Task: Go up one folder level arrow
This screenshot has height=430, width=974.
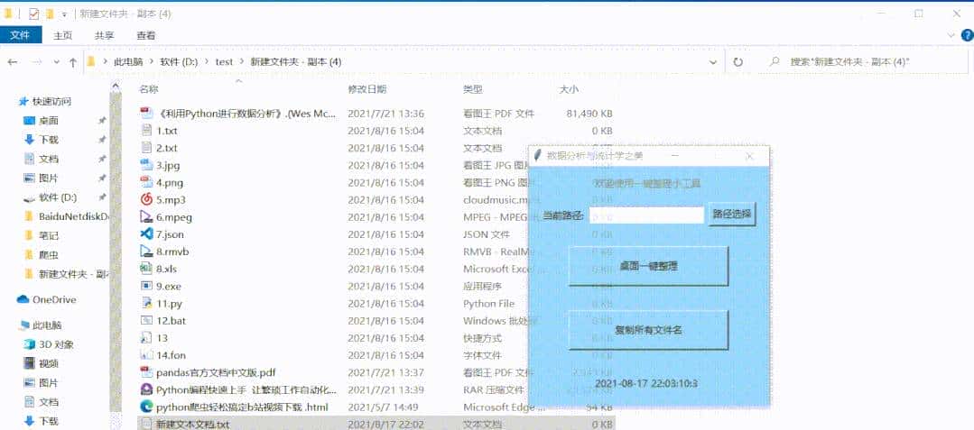Action: [x=73, y=62]
